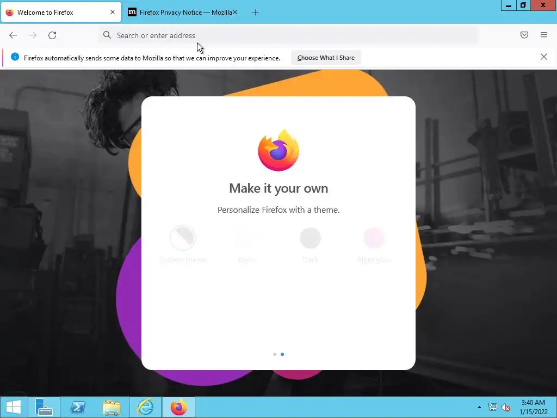The height and width of the screenshot is (418, 557).
Task: Show hidden system tray icons
Action: tap(479, 407)
